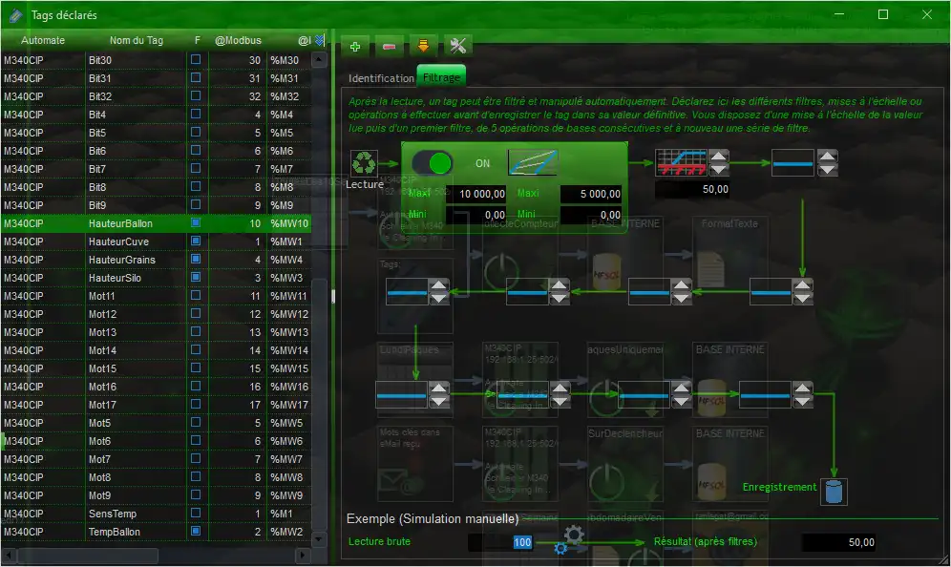The height and width of the screenshot is (567, 951).
Task: Click the green recycle Lecture icon
Action: (x=365, y=163)
